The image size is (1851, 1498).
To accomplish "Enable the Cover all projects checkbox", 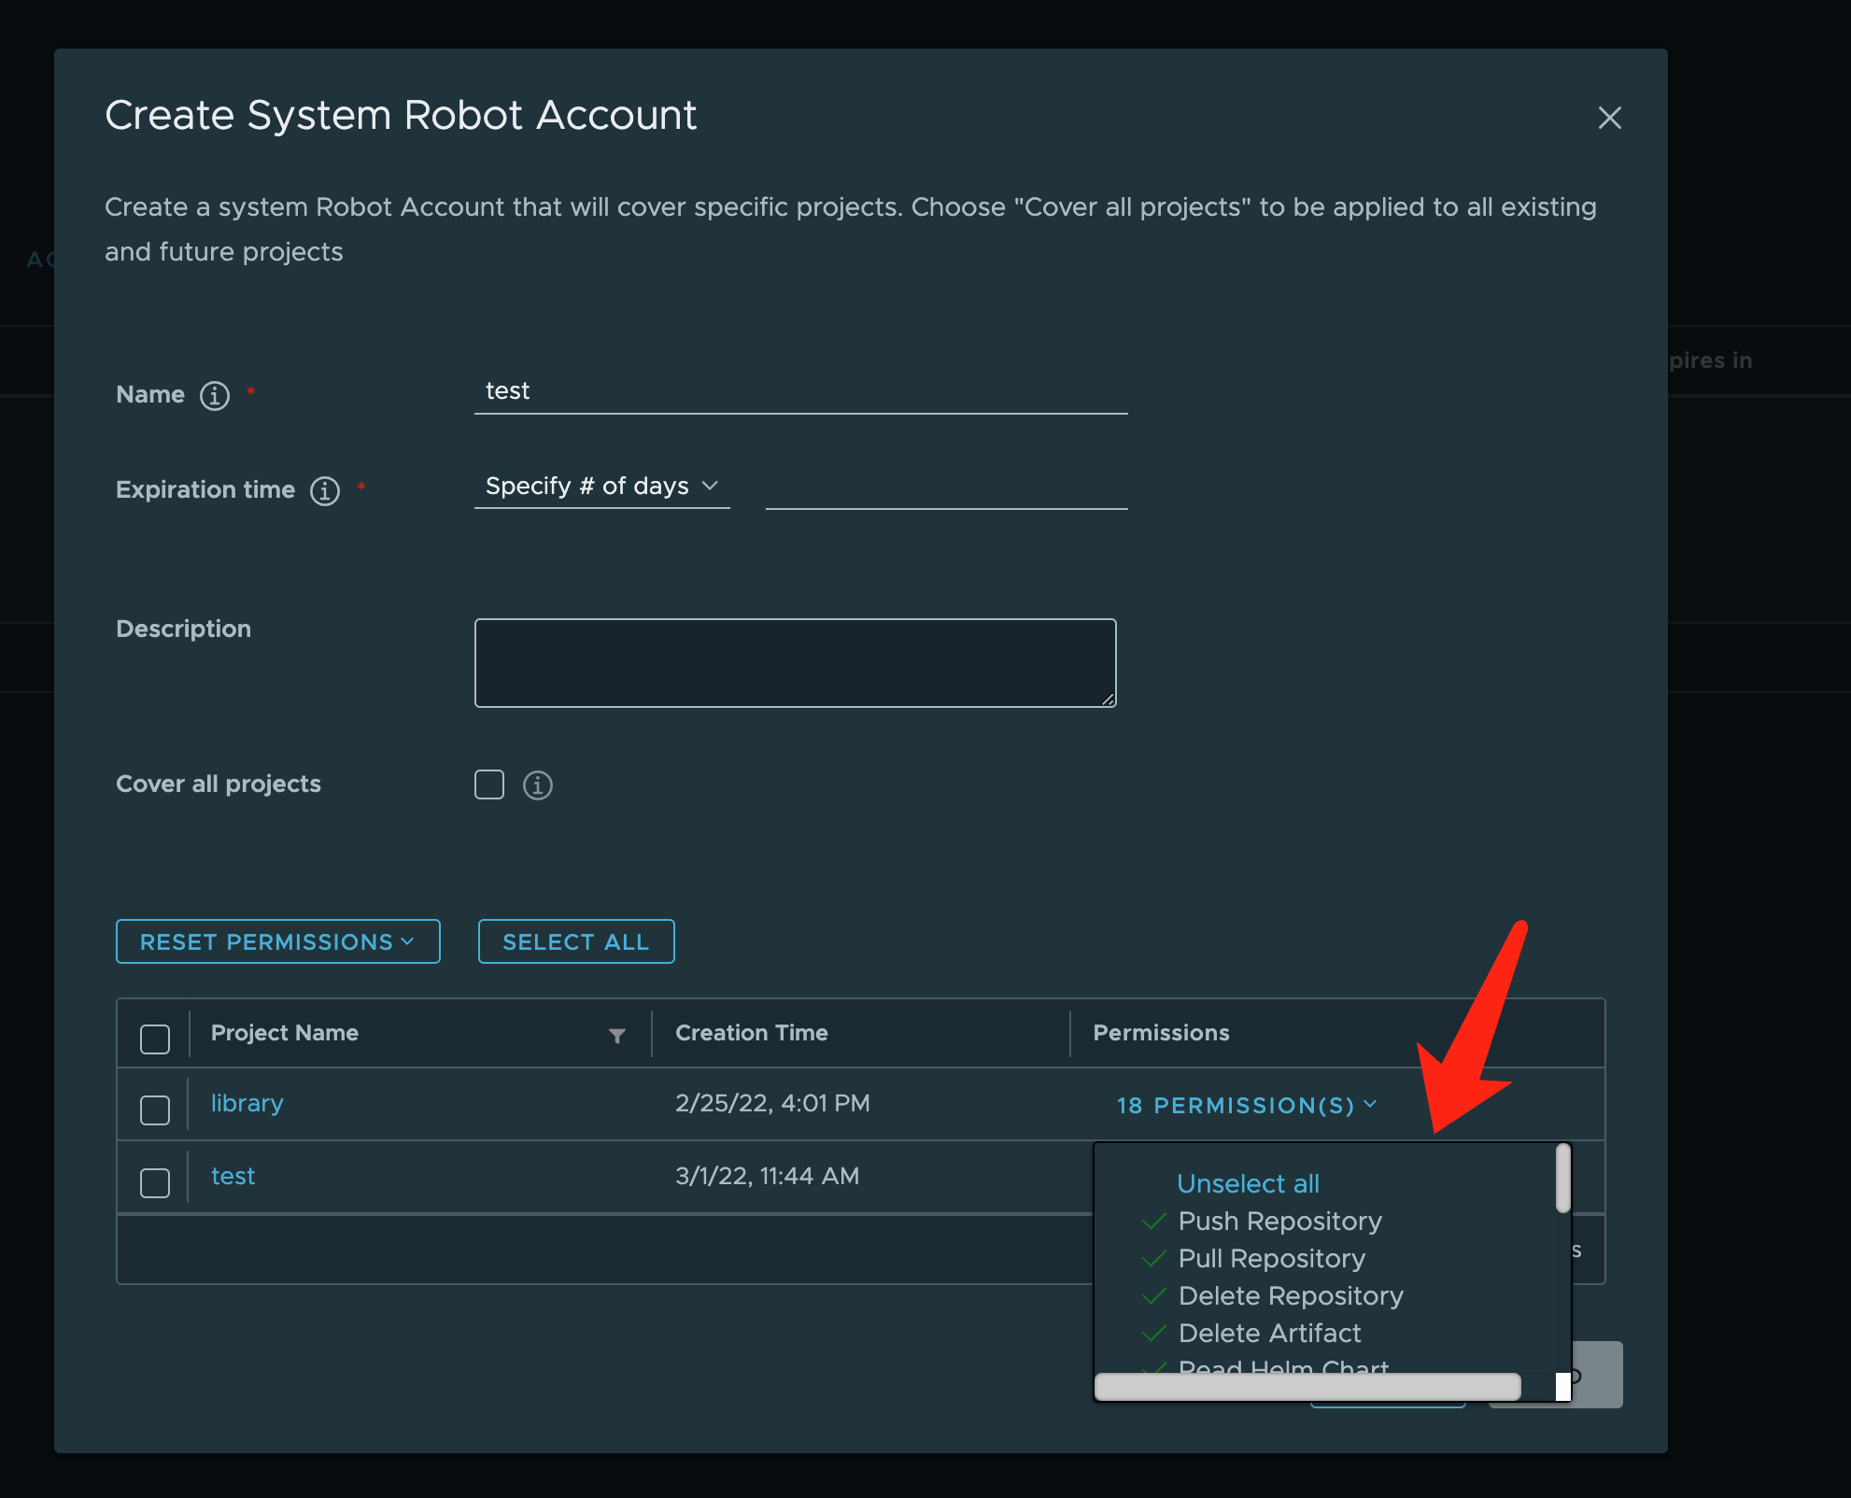I will tap(488, 784).
